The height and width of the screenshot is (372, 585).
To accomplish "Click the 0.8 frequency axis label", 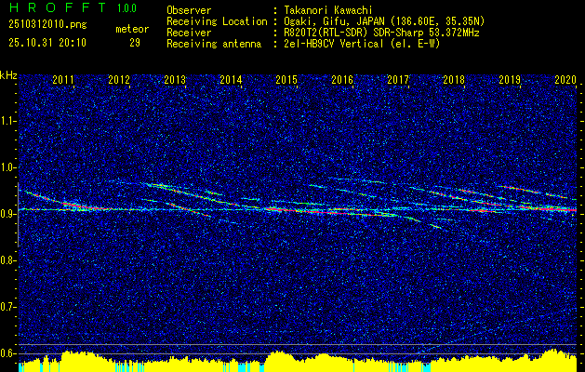I will pos(7,260).
